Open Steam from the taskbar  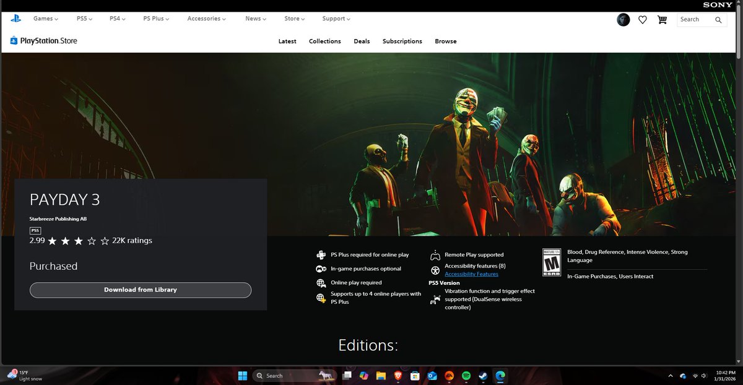coord(483,375)
